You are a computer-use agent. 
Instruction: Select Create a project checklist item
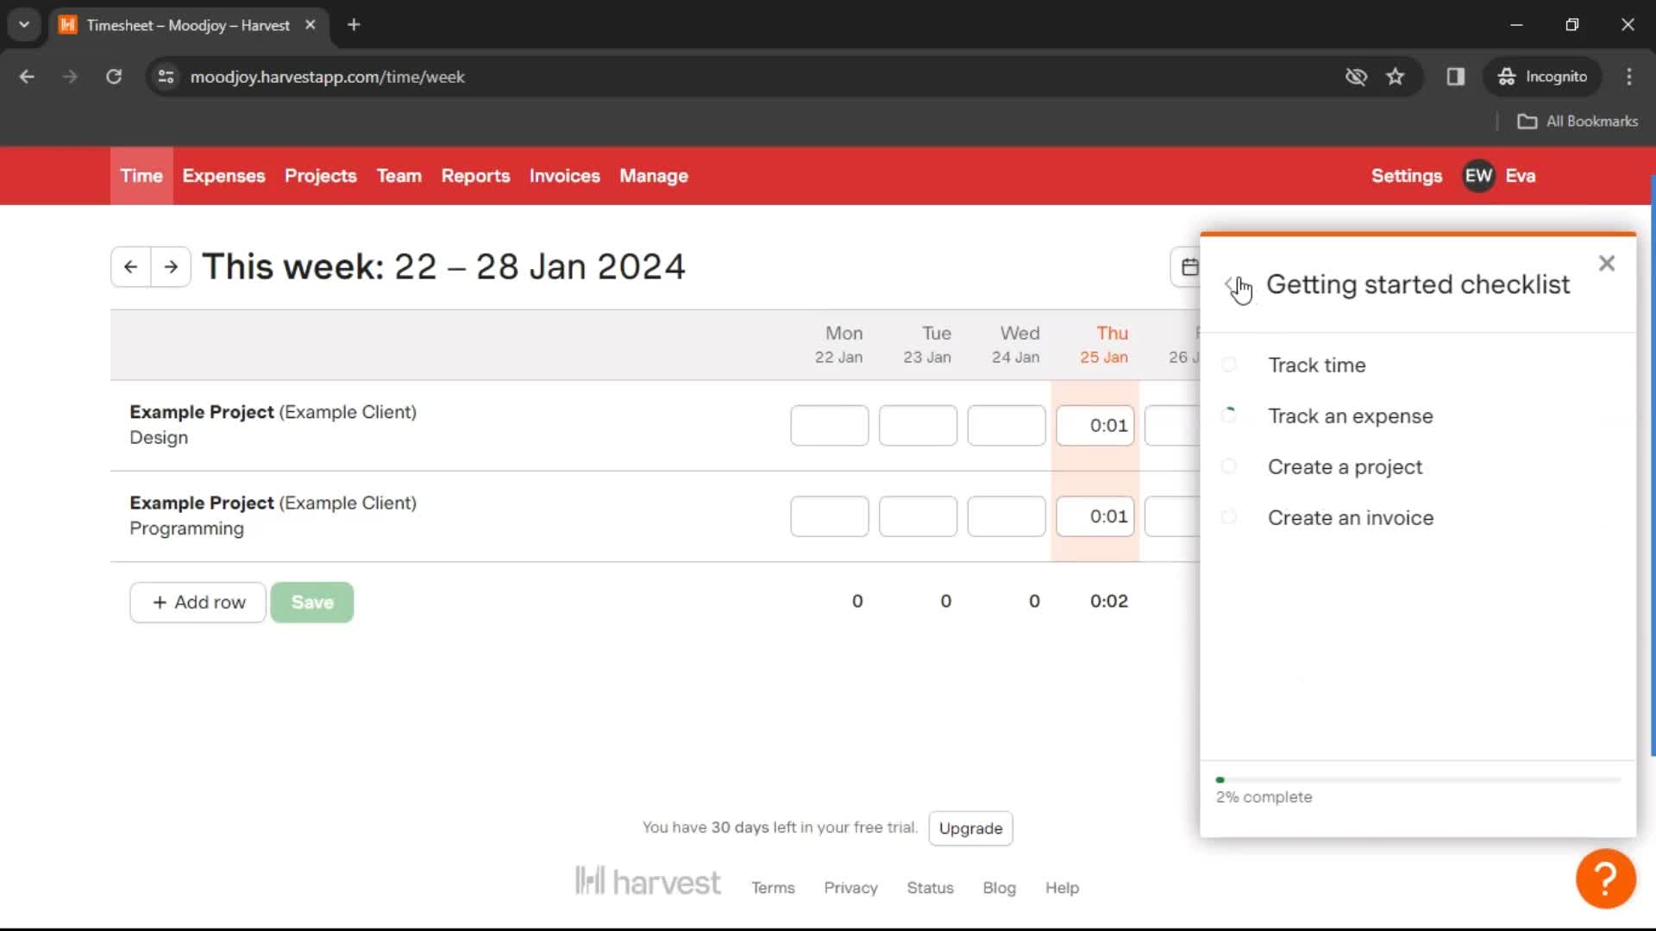pyautogui.click(x=1345, y=466)
